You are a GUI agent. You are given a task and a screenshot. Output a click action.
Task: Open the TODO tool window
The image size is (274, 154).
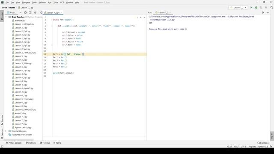pos(57,143)
